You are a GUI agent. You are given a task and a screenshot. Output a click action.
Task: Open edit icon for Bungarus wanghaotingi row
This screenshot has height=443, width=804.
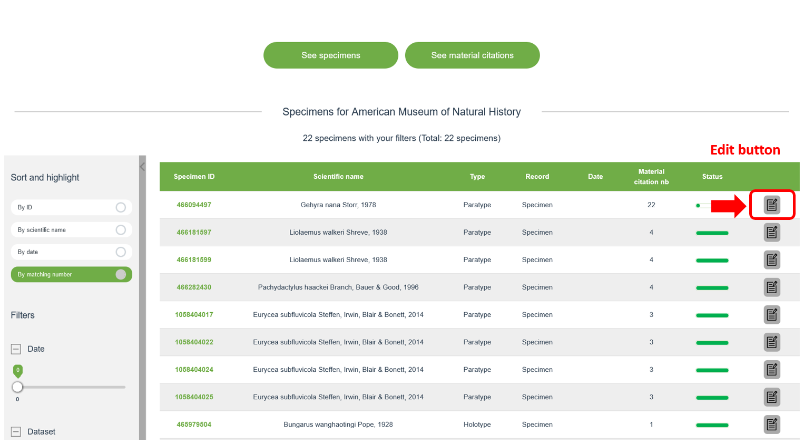(772, 424)
